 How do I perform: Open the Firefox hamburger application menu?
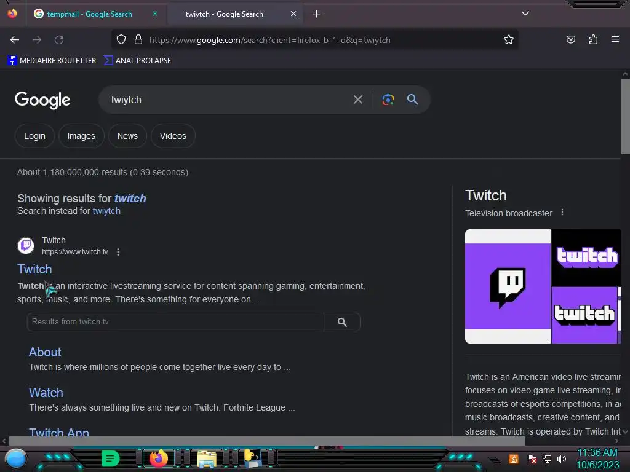pyautogui.click(x=615, y=40)
